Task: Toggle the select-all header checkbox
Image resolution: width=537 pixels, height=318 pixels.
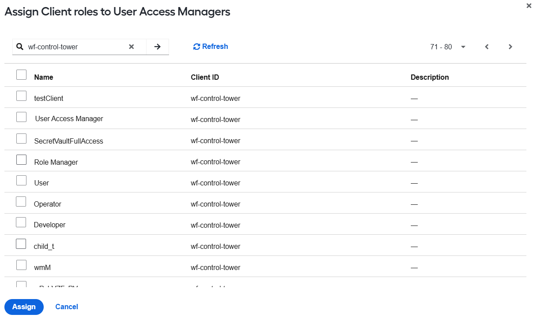Action: pyautogui.click(x=21, y=74)
